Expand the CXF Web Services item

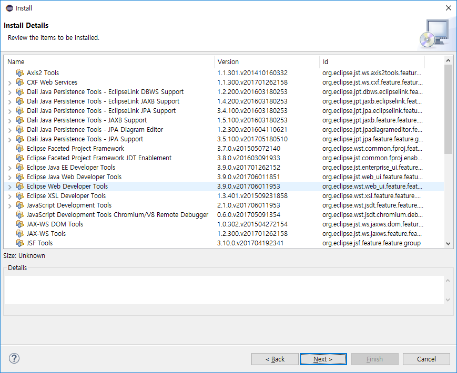(10, 83)
